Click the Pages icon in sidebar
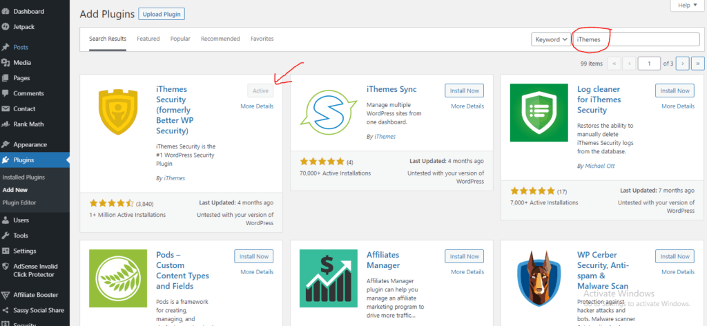 (x=6, y=78)
